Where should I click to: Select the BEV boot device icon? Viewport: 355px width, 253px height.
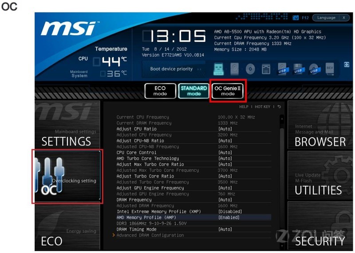330,69
